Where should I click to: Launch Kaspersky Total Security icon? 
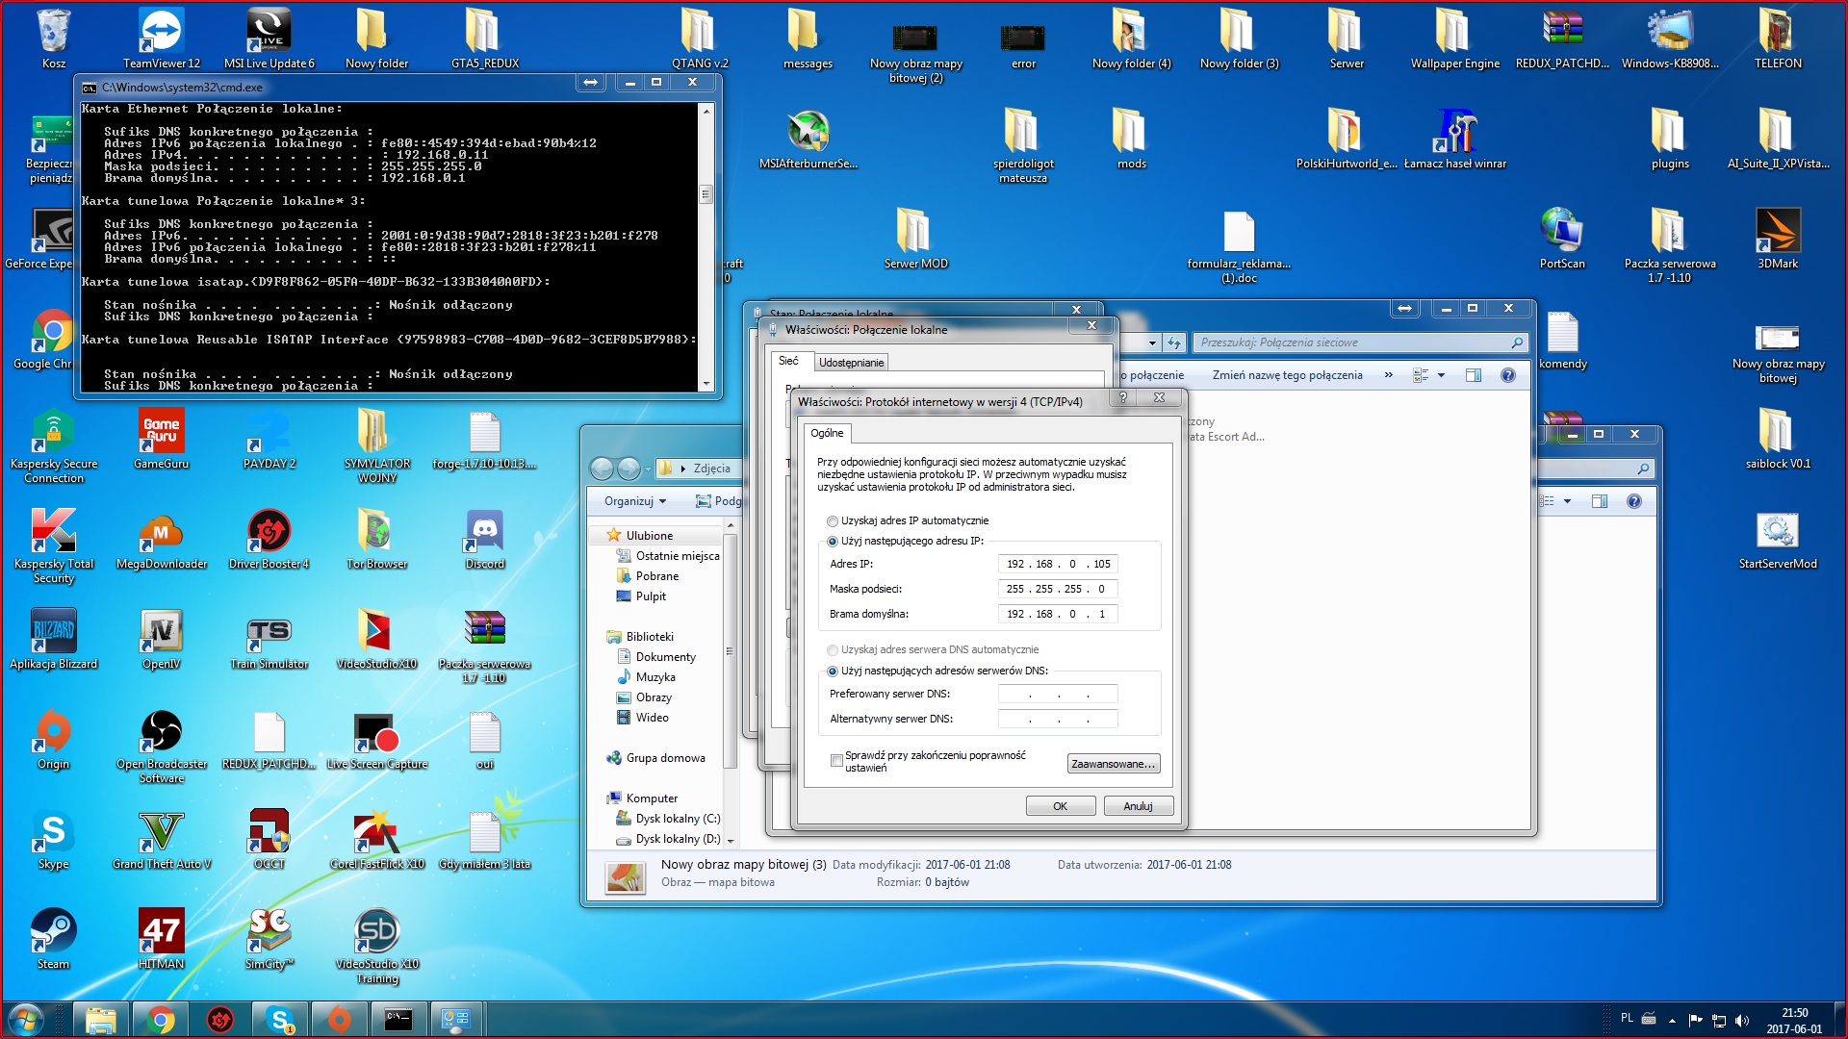coord(54,545)
